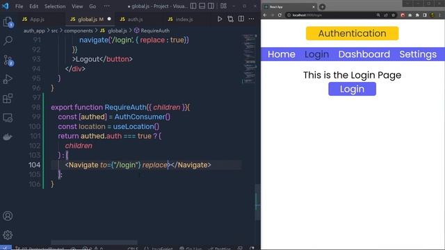Open the Edit menu
This screenshot has height=250, width=445.
click(33, 6)
